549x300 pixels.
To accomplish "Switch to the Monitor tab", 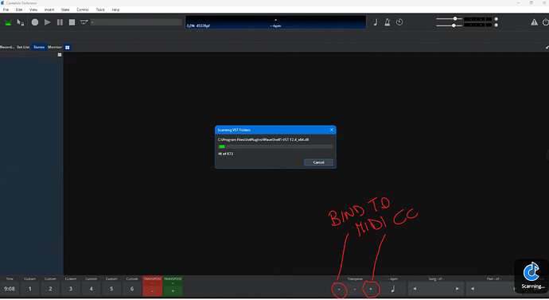I will [x=55, y=47].
